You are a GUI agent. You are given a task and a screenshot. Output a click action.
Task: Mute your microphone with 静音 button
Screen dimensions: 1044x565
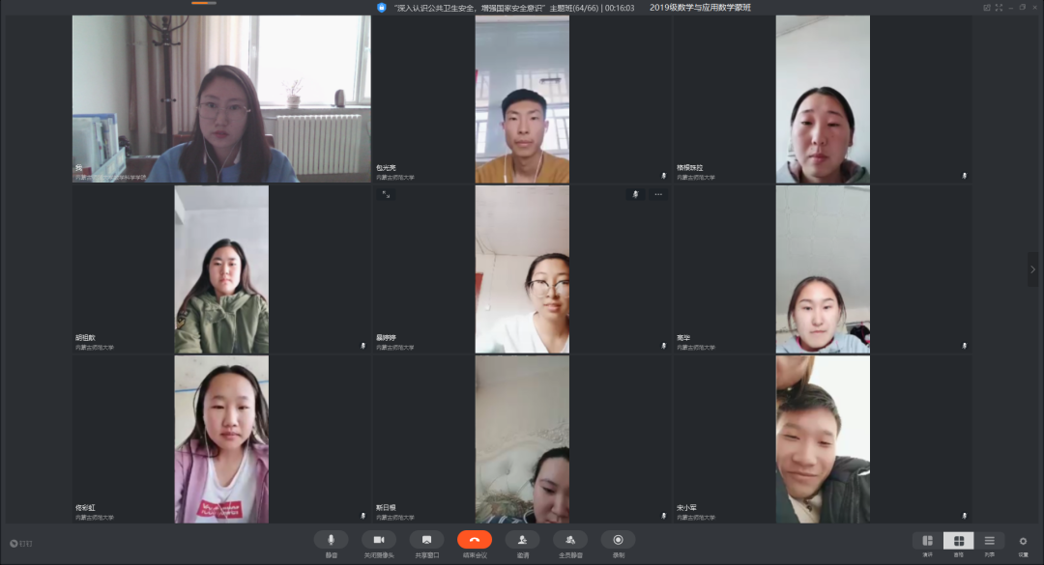(x=331, y=540)
